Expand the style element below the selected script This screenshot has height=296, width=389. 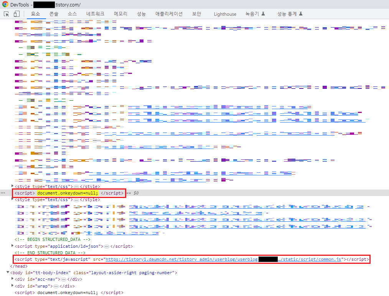click(x=12, y=199)
